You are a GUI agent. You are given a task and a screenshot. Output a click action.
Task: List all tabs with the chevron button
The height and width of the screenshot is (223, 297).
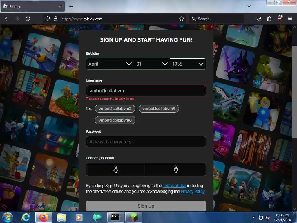click(249, 6)
